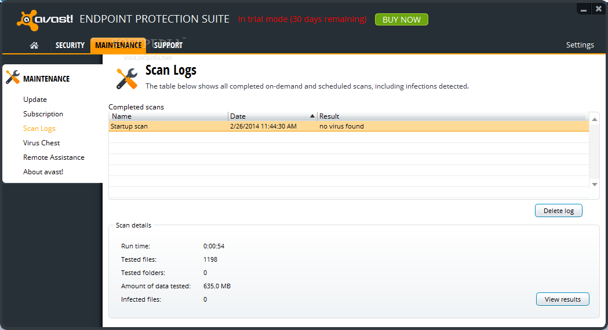Click the avast! logo icon
The image size is (608, 330).
[x=27, y=20]
